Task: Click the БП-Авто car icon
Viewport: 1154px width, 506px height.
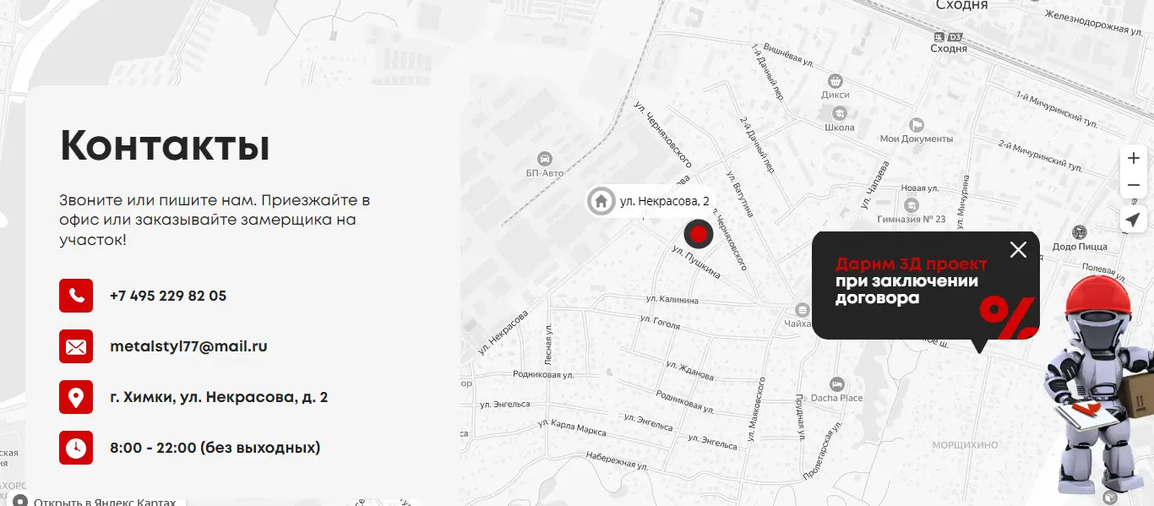Action: click(x=545, y=159)
